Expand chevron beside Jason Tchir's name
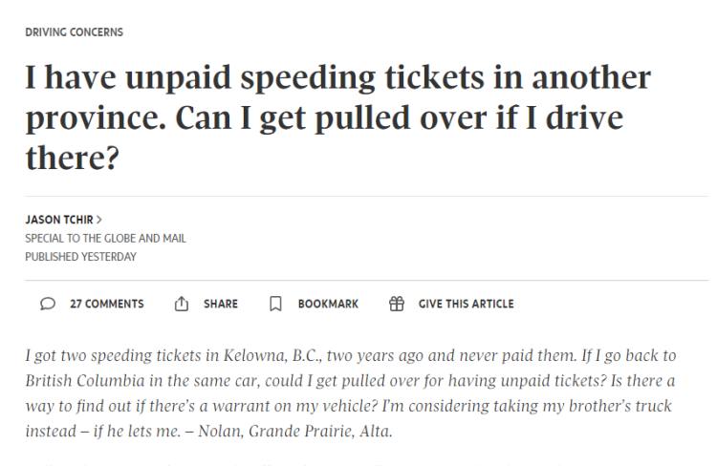Screen dimensions: 717x466 point(99,220)
